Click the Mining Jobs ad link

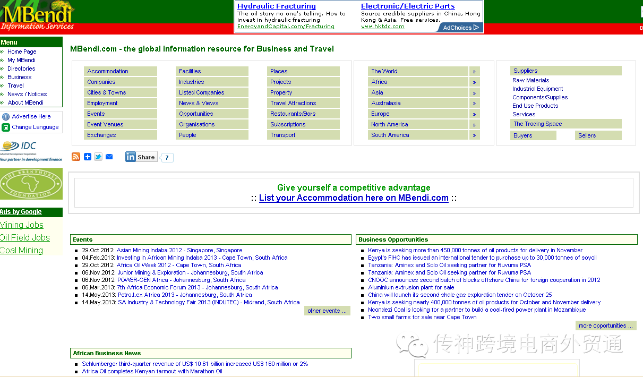pyautogui.click(x=22, y=225)
